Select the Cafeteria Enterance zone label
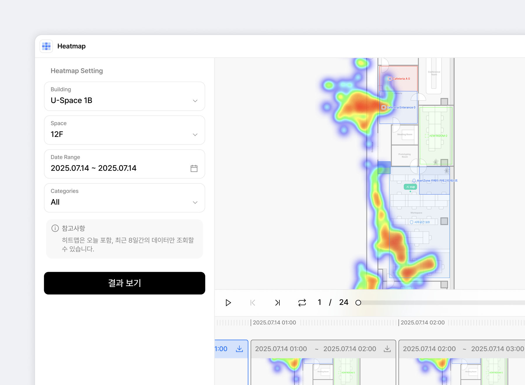The image size is (525, 385). click(x=400, y=107)
